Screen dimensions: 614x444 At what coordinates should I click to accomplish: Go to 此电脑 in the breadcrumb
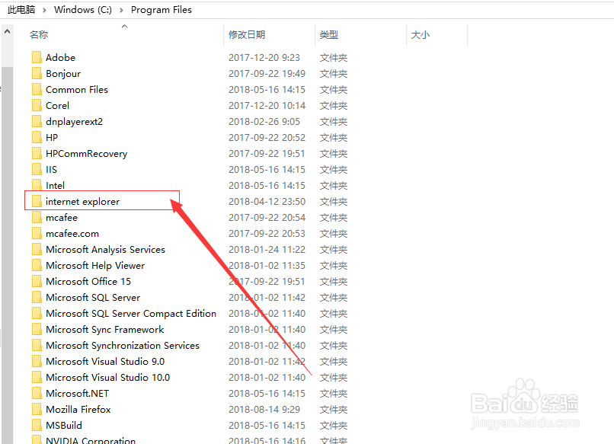pos(21,10)
